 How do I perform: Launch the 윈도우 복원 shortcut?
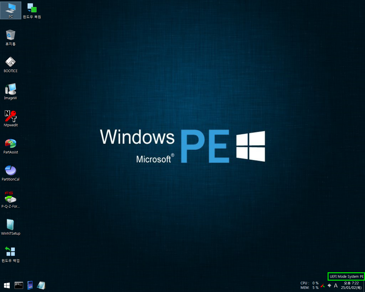[32, 10]
